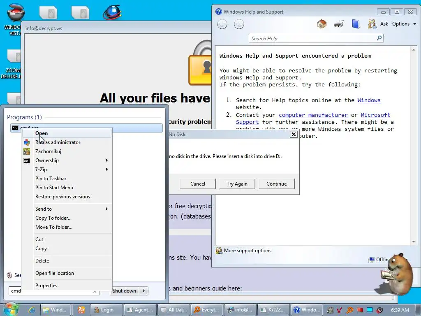This screenshot has height=316, width=421.
Task: Close the No Disk dialog
Action: 294,135
